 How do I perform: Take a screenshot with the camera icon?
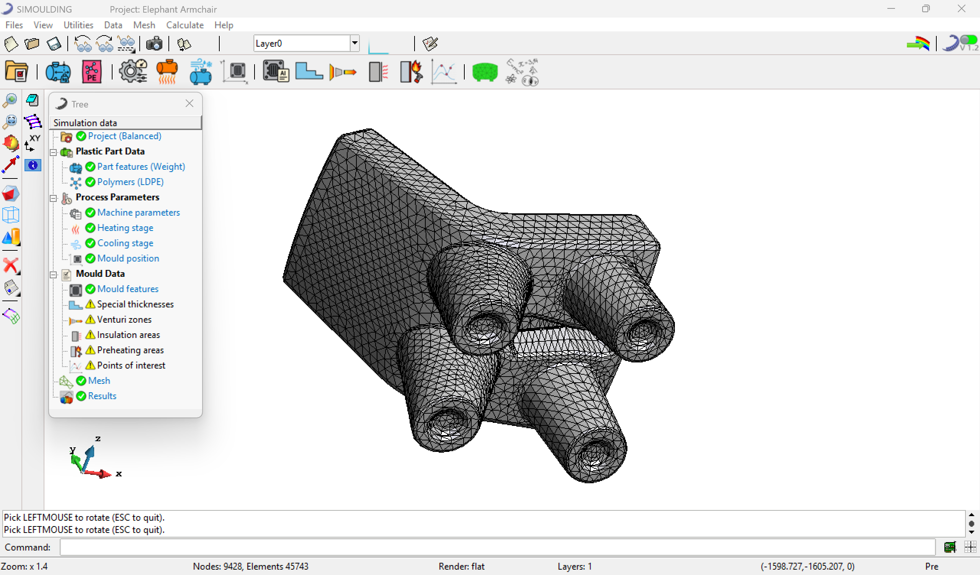(x=154, y=44)
